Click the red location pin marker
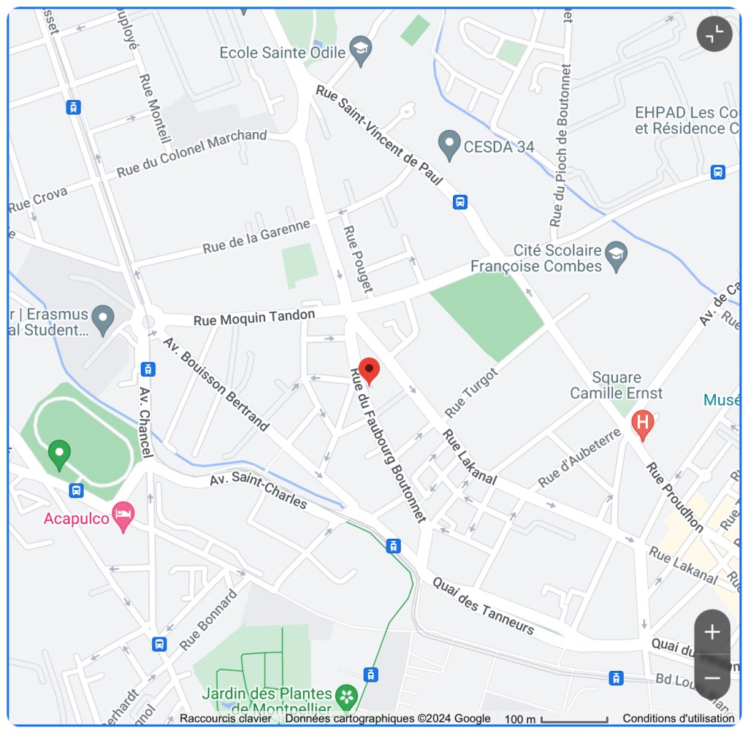Viewport: 748px width, 738px height. click(369, 371)
